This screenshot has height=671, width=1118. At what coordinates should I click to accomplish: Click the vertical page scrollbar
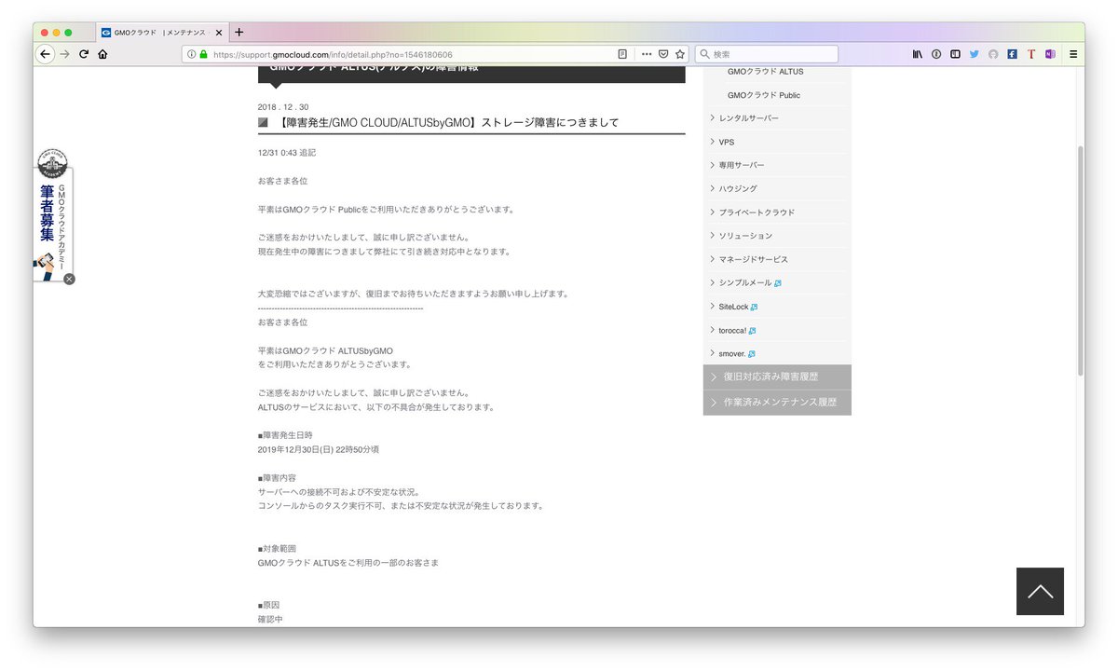tap(1081, 261)
